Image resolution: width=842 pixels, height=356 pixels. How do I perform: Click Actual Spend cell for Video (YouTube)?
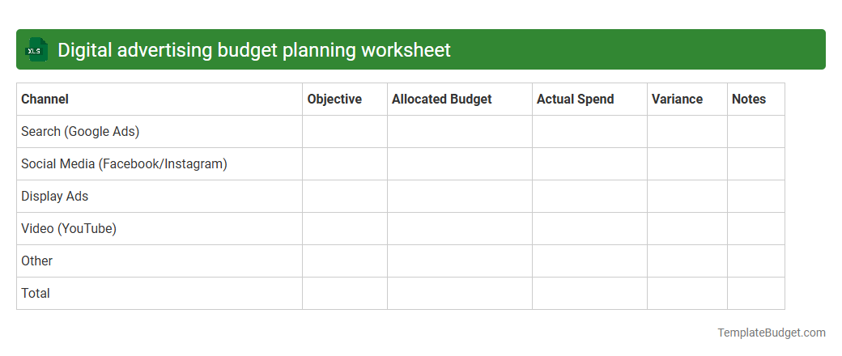tap(589, 229)
